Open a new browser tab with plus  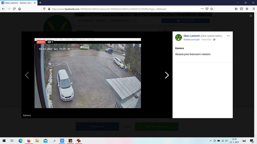pos(40,3)
